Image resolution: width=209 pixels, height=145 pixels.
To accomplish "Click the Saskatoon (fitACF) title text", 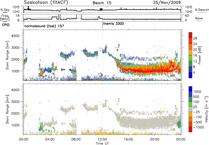I will coord(46,2).
